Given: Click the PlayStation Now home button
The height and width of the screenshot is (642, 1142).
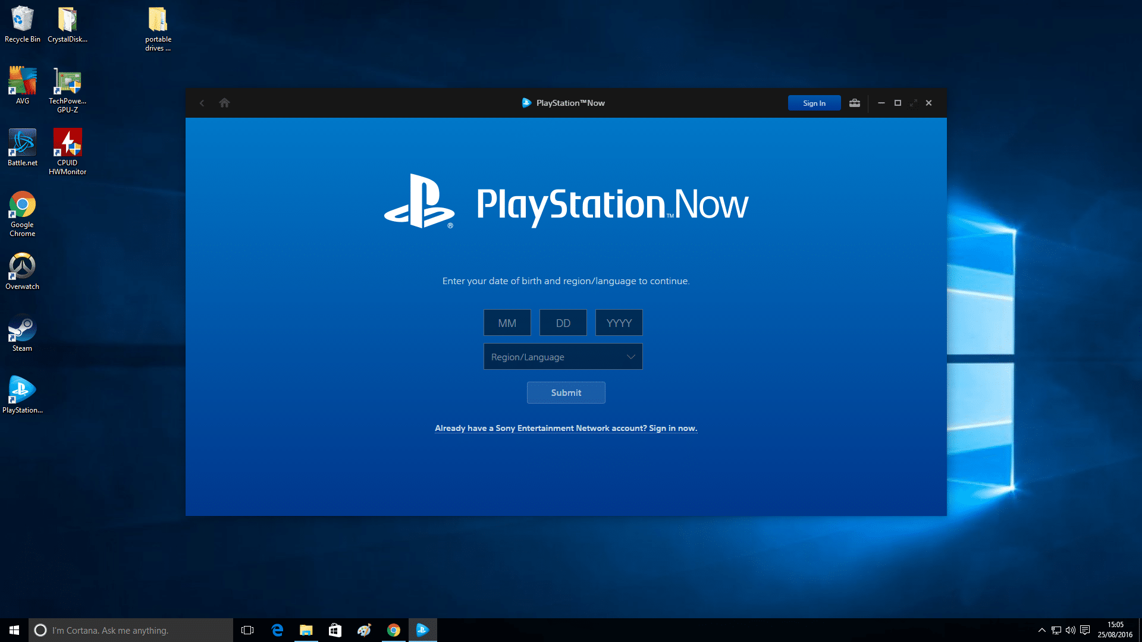Looking at the screenshot, I should [224, 103].
